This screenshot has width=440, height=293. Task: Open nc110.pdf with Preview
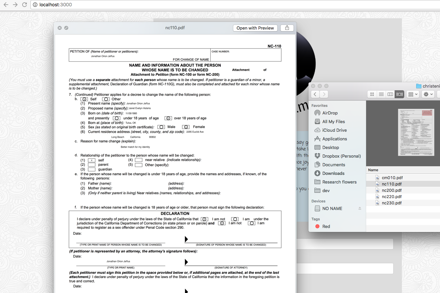tap(255, 28)
